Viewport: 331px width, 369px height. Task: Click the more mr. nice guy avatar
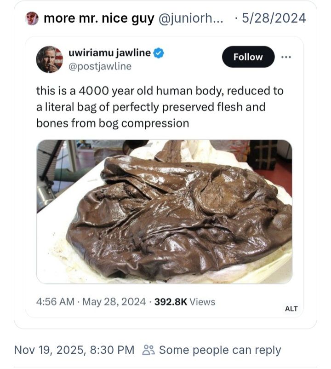point(32,18)
